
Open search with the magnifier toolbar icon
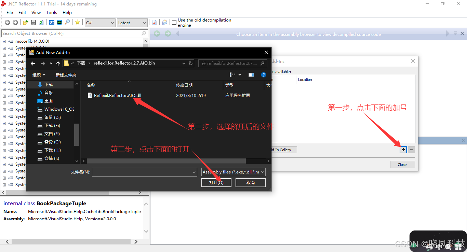(x=67, y=22)
